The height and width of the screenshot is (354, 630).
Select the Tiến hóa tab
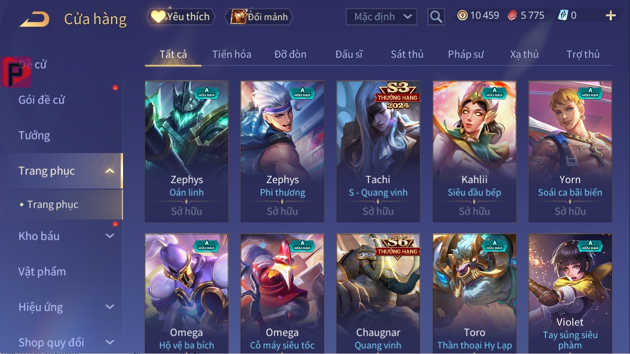click(x=232, y=54)
